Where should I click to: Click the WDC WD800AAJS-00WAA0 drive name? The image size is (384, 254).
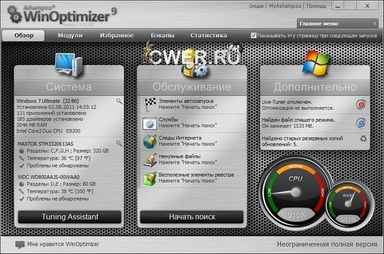tap(49, 177)
